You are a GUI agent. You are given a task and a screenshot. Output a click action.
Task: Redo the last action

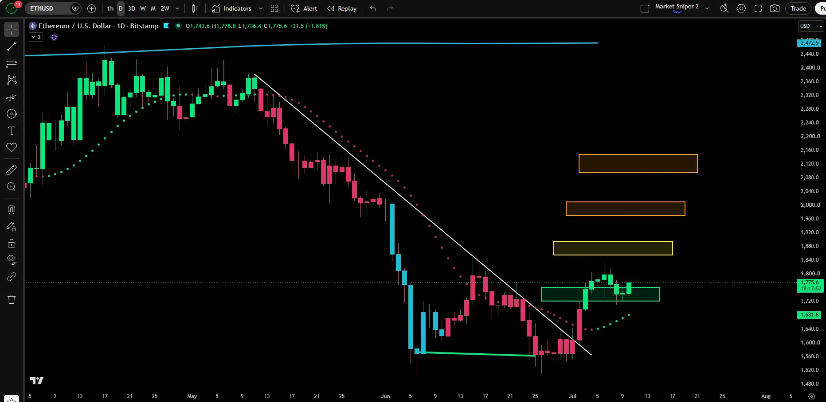pyautogui.click(x=390, y=8)
